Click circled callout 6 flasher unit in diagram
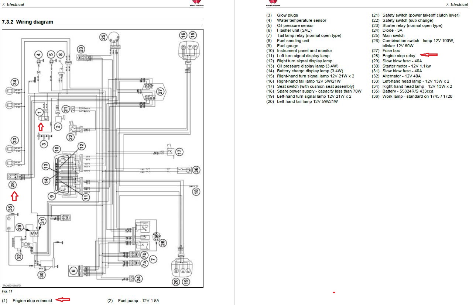Screen dimensions: 476x305 [x=73, y=271]
